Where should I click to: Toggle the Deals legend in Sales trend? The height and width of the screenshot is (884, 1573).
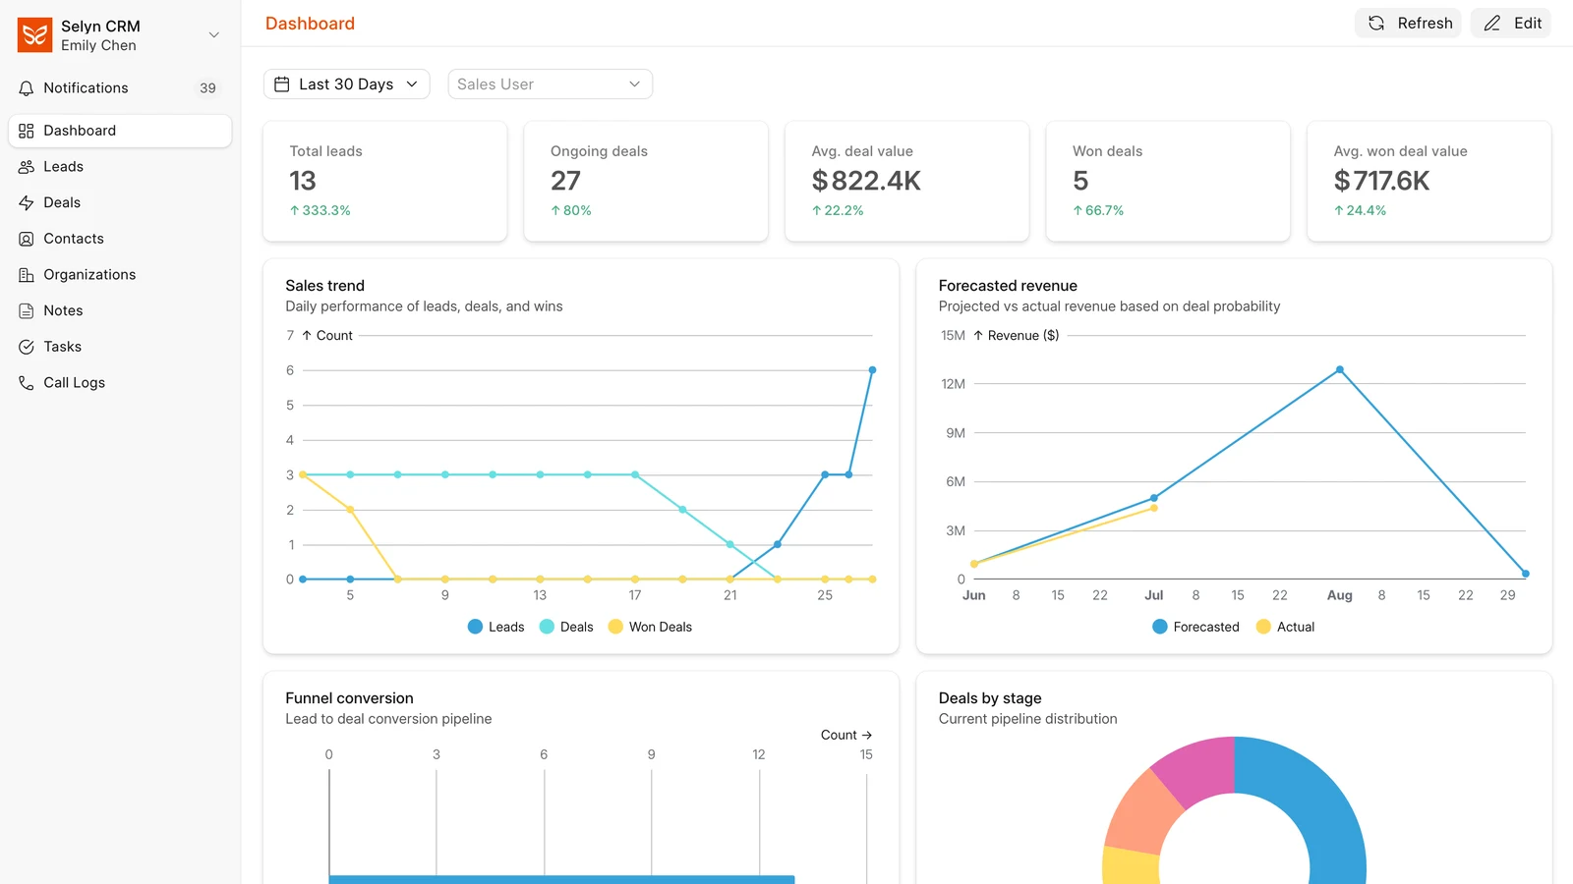coord(566,627)
